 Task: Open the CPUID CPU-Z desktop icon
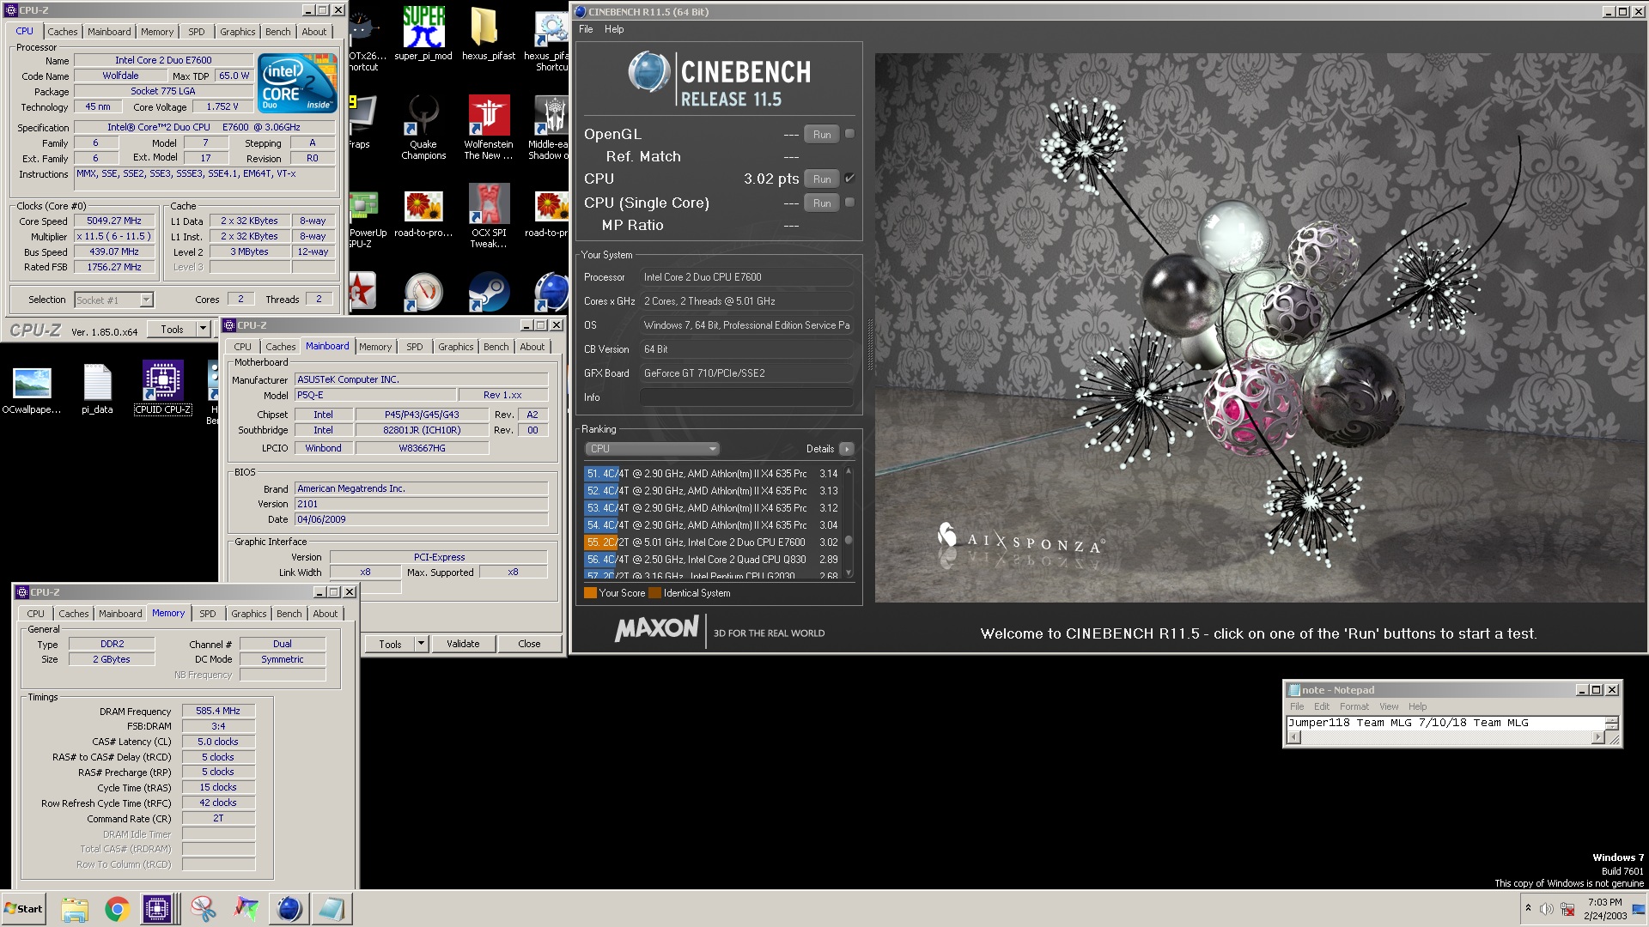coord(162,388)
